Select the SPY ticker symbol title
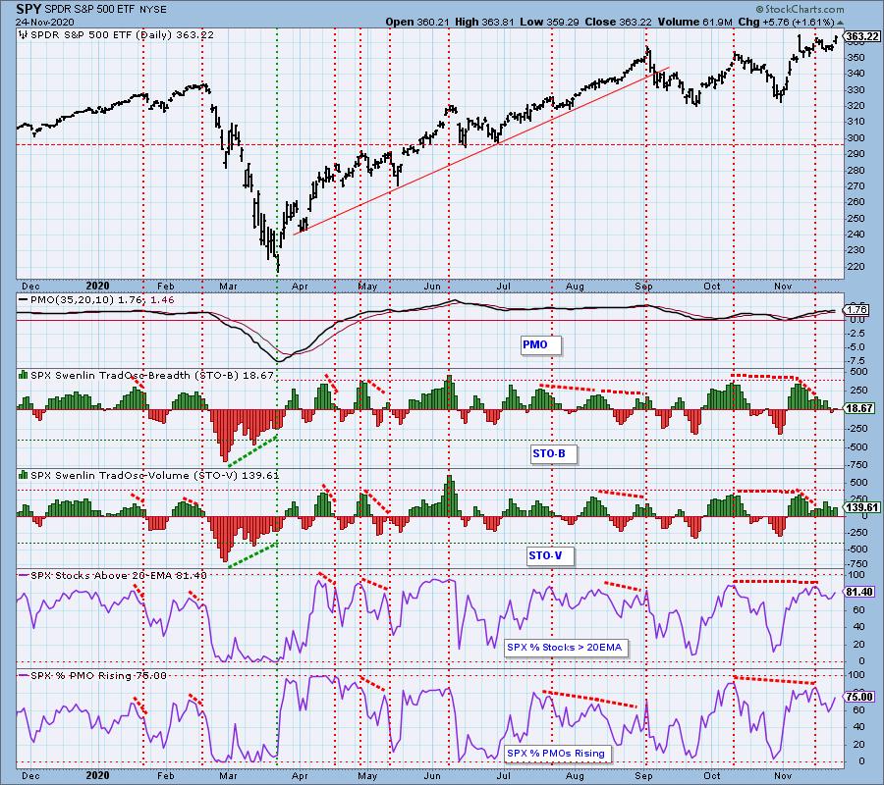 (x=28, y=9)
